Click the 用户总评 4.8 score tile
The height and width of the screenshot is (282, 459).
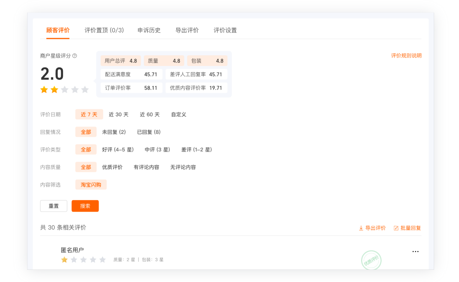(x=120, y=61)
